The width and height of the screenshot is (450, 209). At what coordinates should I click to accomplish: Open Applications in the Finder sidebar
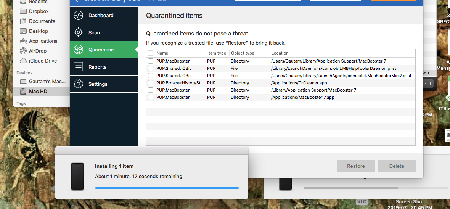[43, 41]
